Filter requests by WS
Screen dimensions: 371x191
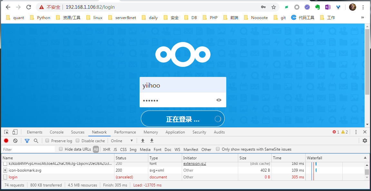(x=177, y=150)
